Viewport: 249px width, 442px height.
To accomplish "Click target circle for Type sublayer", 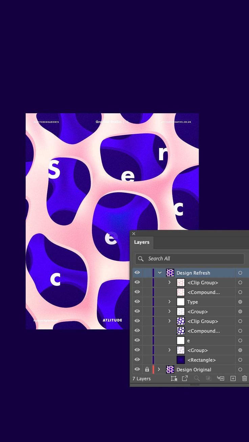I will pyautogui.click(x=240, y=302).
